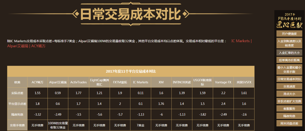Select 日常交易成本对比 in sidebar menu
The width and height of the screenshot is (305, 131).
click(289, 79)
